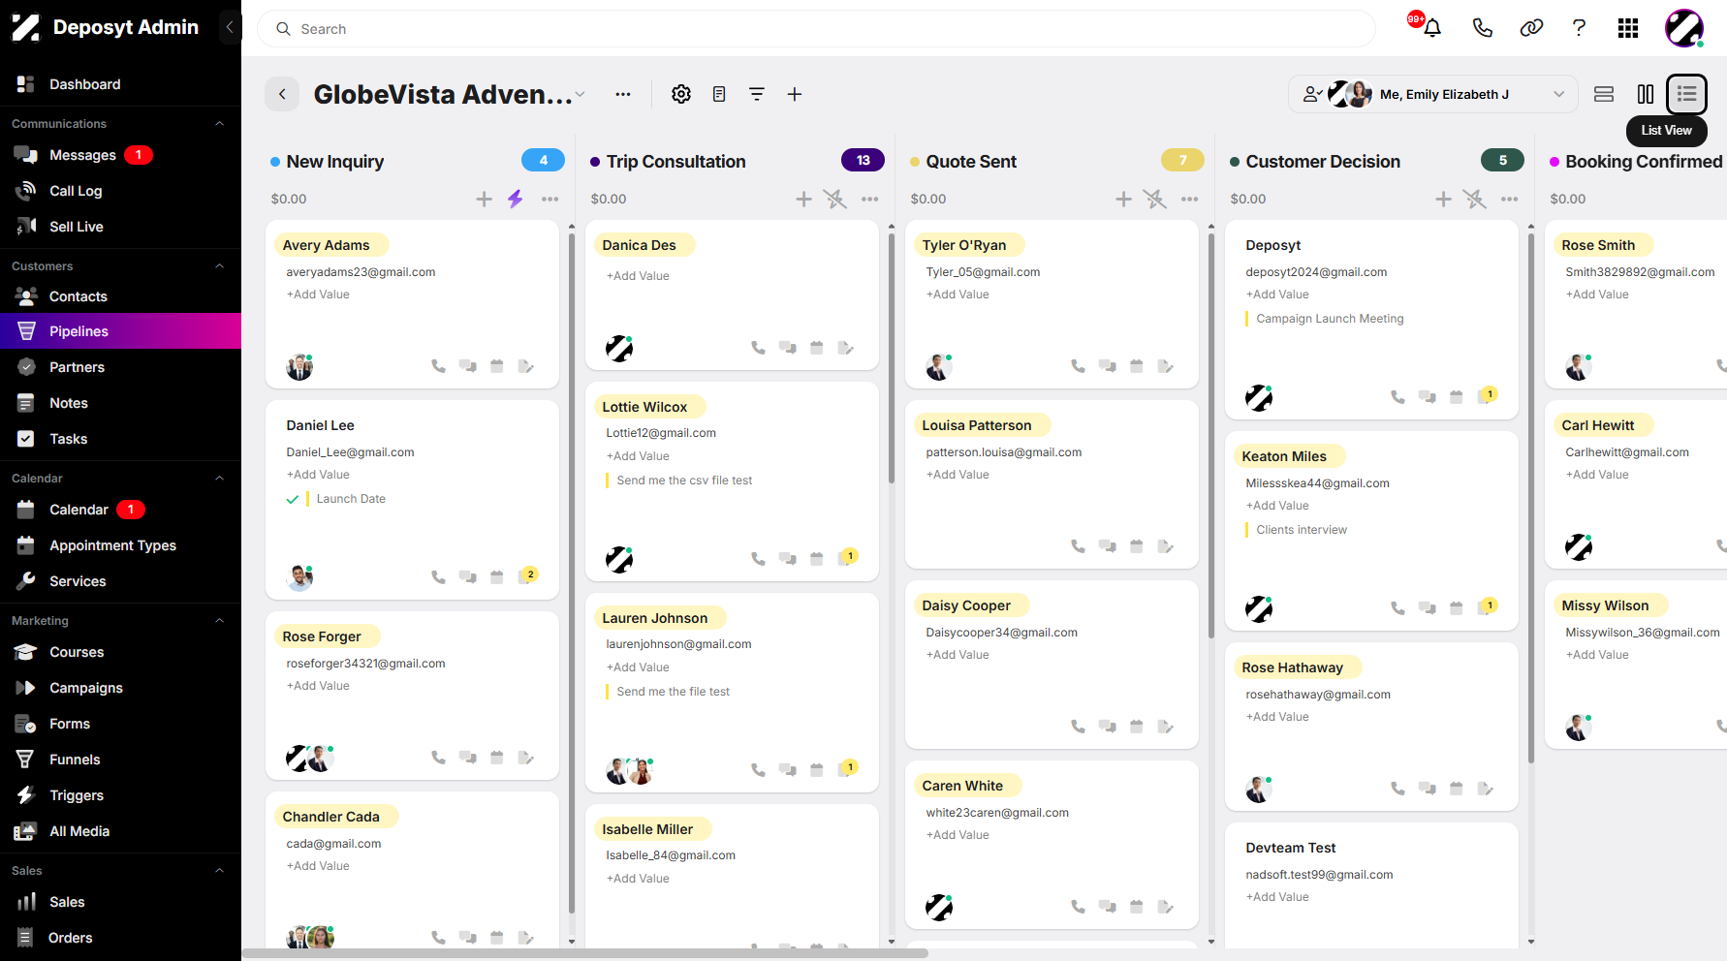The height and width of the screenshot is (961, 1727).
Task: Open Quote Sent stage more options
Action: click(1190, 199)
